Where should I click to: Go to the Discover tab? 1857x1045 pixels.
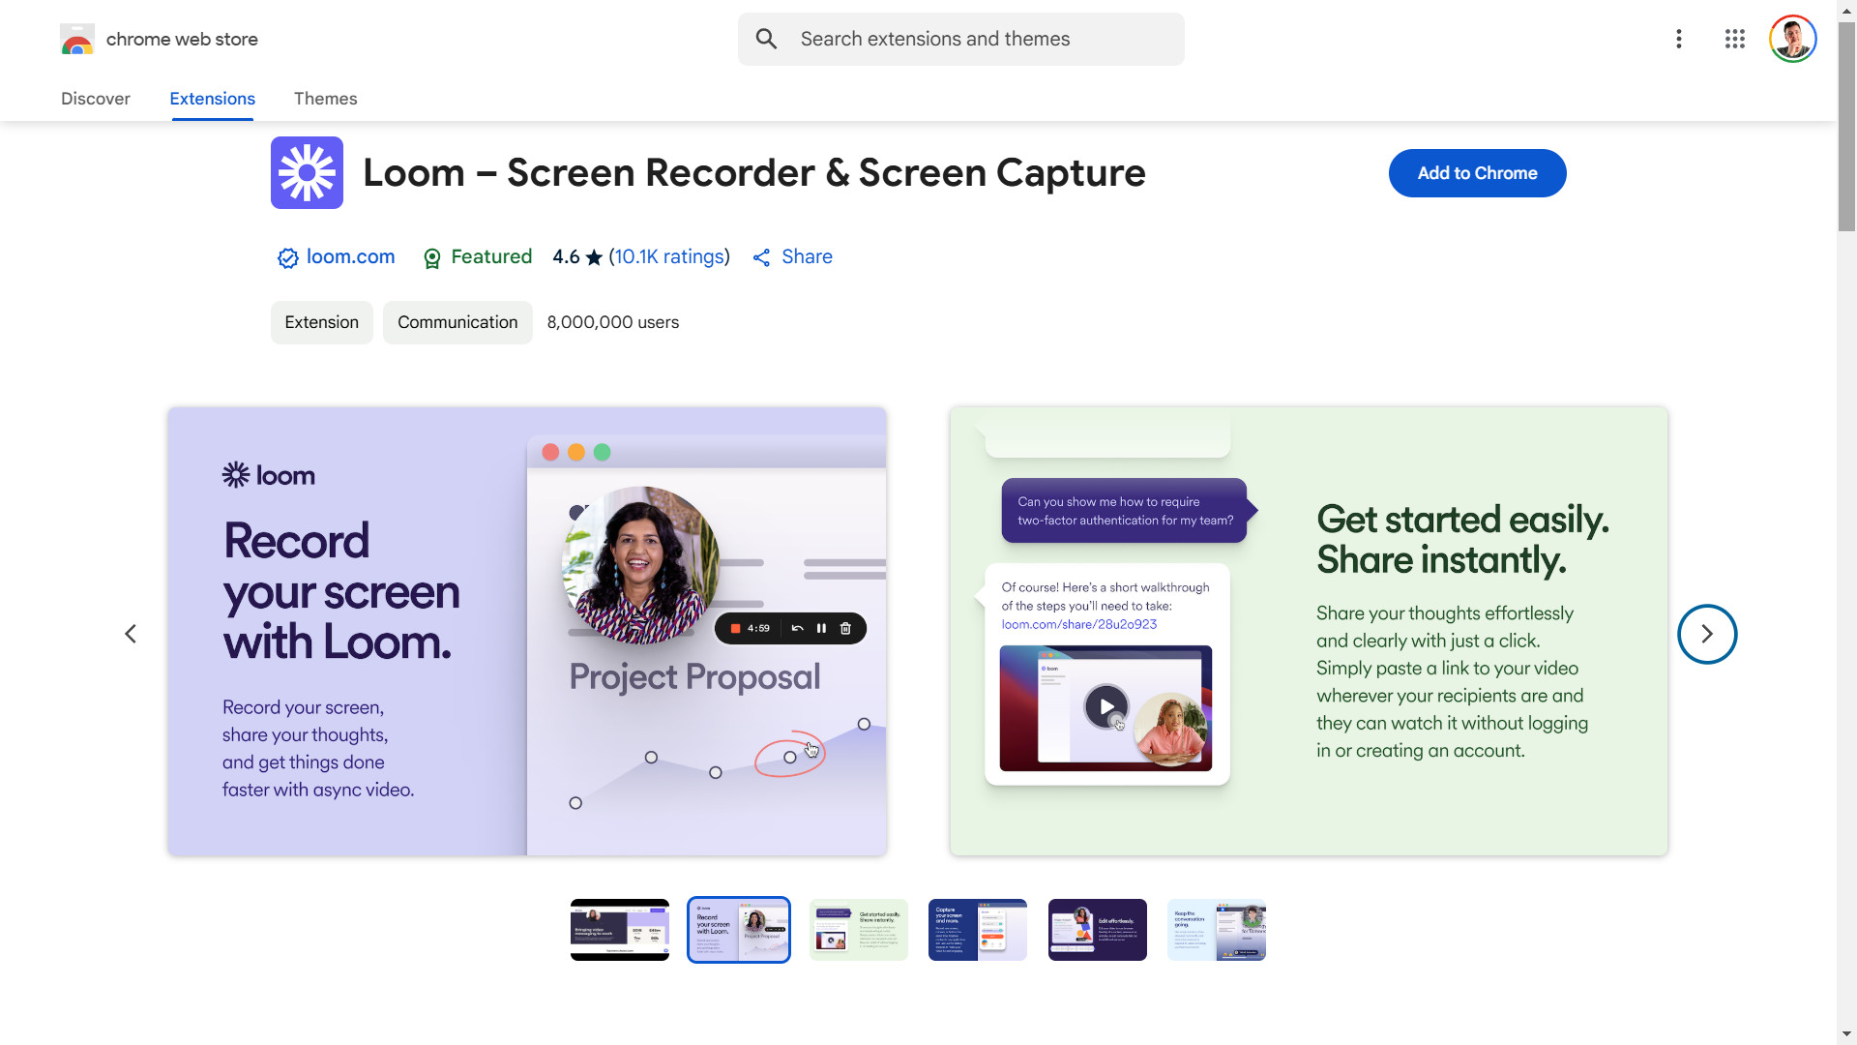(95, 99)
